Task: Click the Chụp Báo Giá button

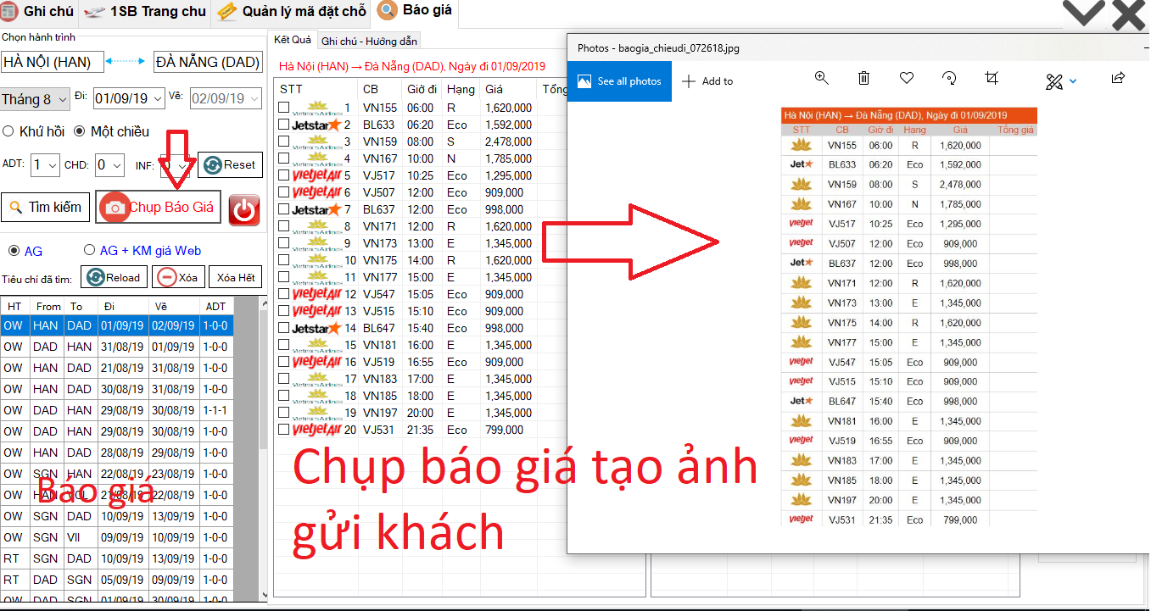Action: click(x=159, y=207)
